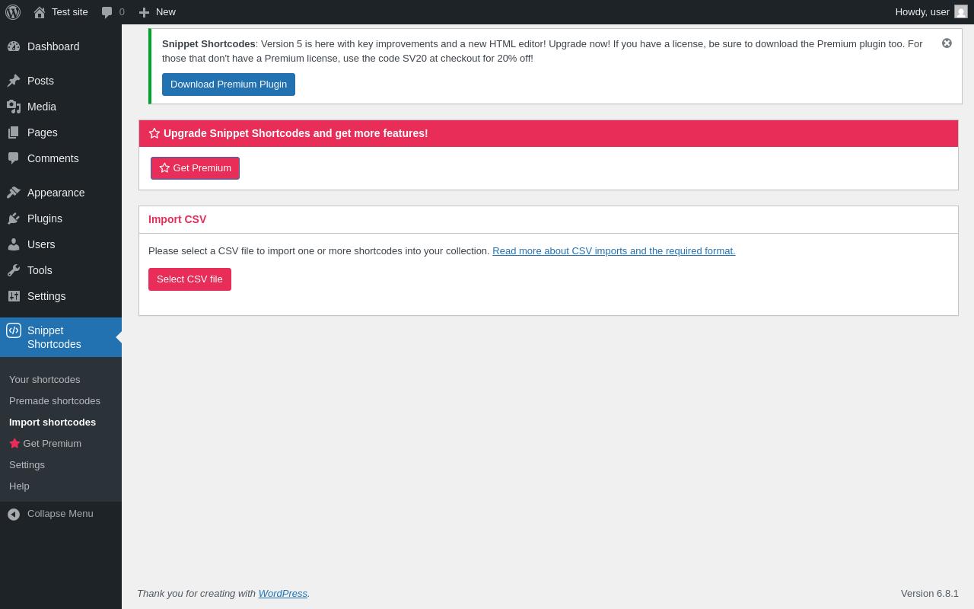Select Import shortcodes submenu
This screenshot has height=609, width=974.
click(53, 422)
